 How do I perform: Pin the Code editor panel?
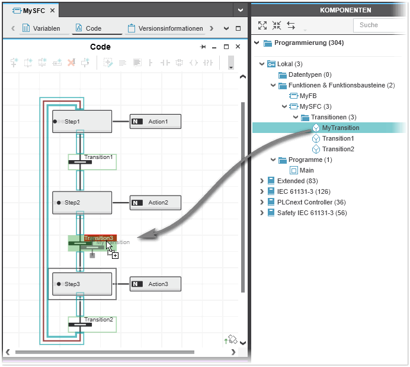click(x=203, y=47)
